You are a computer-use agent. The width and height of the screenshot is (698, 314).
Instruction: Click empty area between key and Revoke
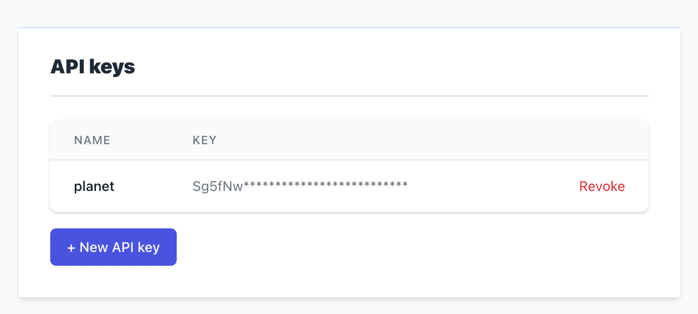(x=492, y=187)
